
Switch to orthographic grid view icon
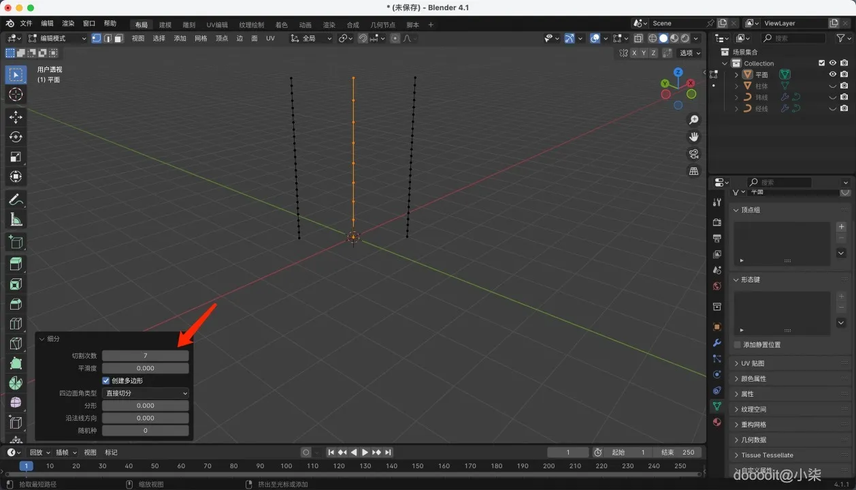pos(694,171)
